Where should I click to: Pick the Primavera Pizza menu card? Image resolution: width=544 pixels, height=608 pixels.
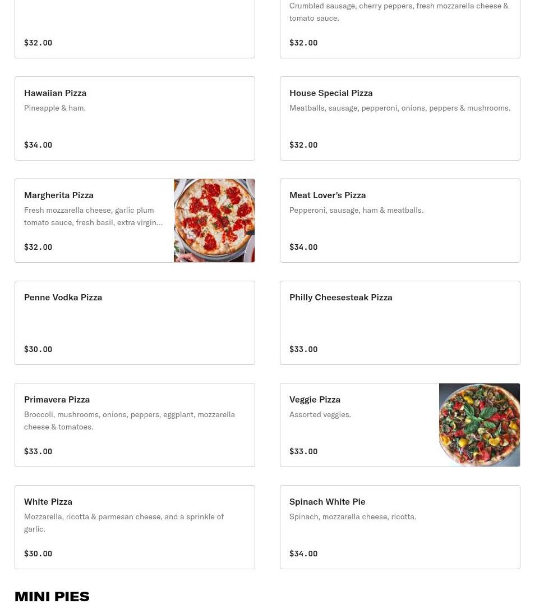click(135, 425)
